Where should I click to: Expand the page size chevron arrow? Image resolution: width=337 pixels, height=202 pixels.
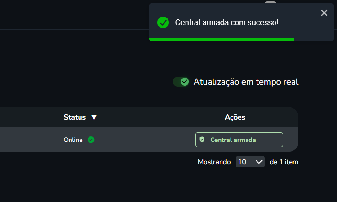259,162
